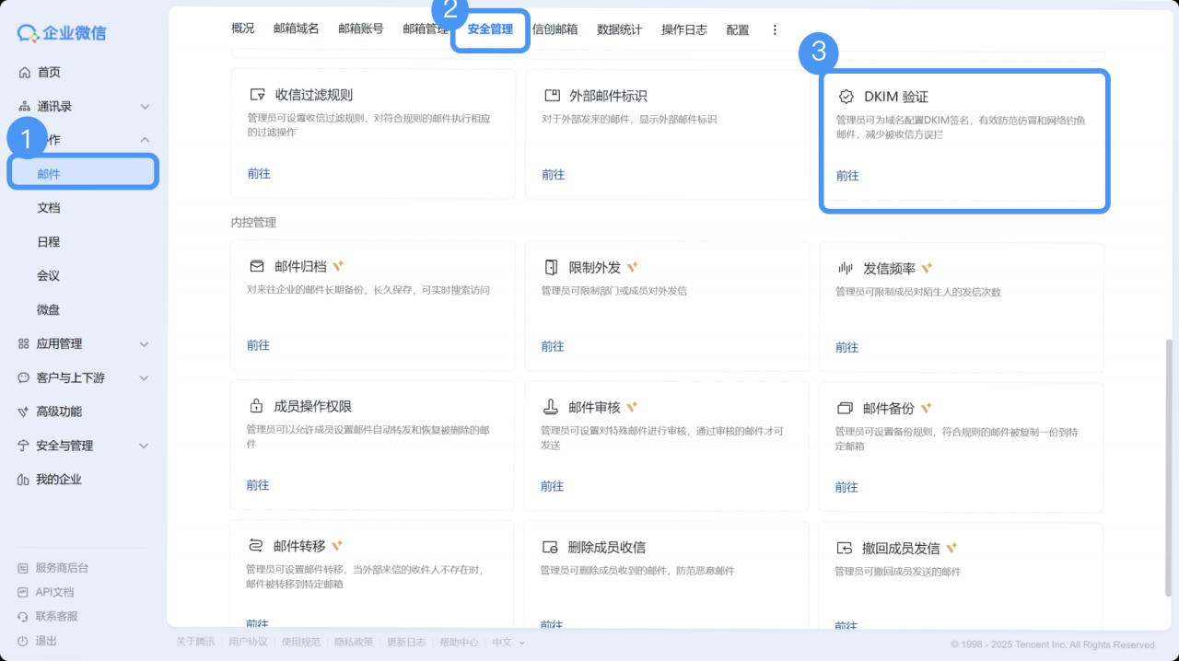1179x661 pixels.
Task: Click the 客户与上下游 chat icon
Action: click(24, 377)
